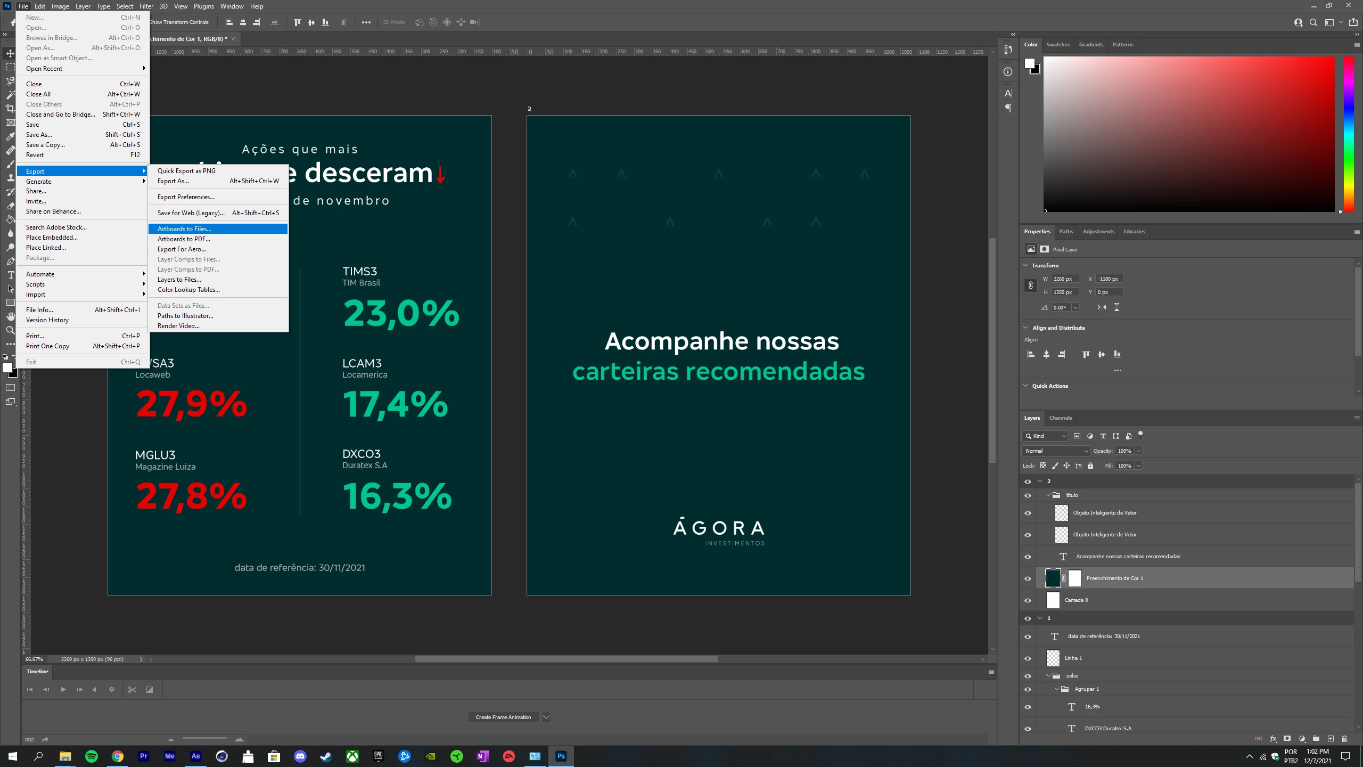Click Create Frame Animation button
The width and height of the screenshot is (1363, 767).
(x=503, y=717)
